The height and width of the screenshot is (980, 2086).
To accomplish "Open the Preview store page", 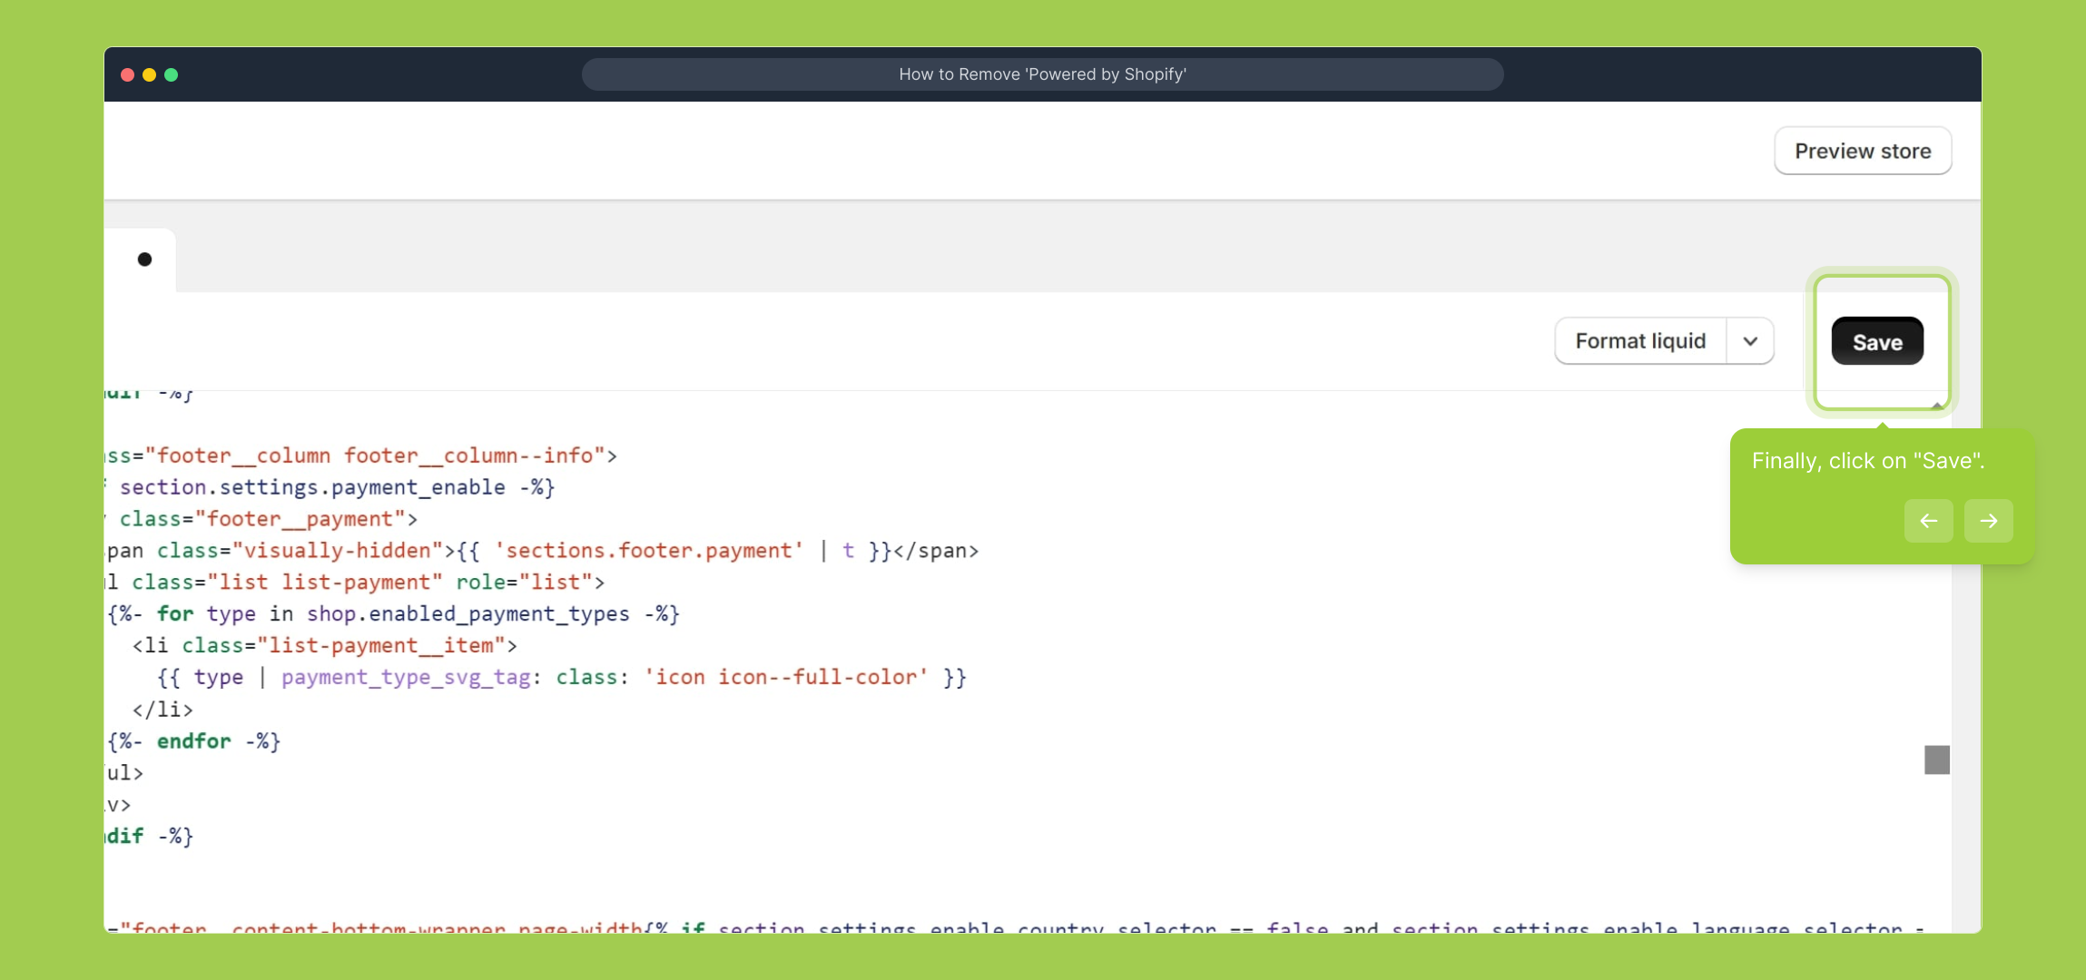I will click(1862, 151).
